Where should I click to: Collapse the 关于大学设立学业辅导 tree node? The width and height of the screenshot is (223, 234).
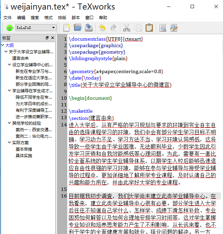(6, 52)
